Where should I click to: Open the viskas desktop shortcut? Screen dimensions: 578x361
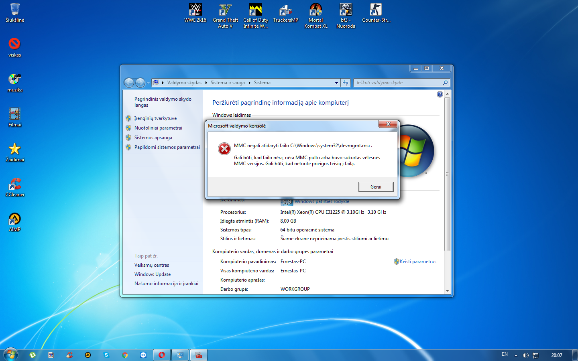coord(14,47)
